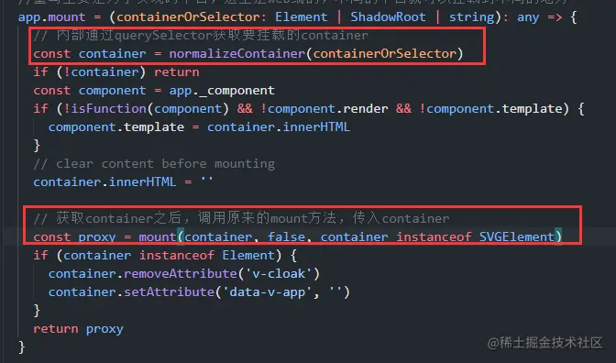Place cursor on containerOrSelector parameter name
Screen dimensions: 616x363
(x=188, y=16)
